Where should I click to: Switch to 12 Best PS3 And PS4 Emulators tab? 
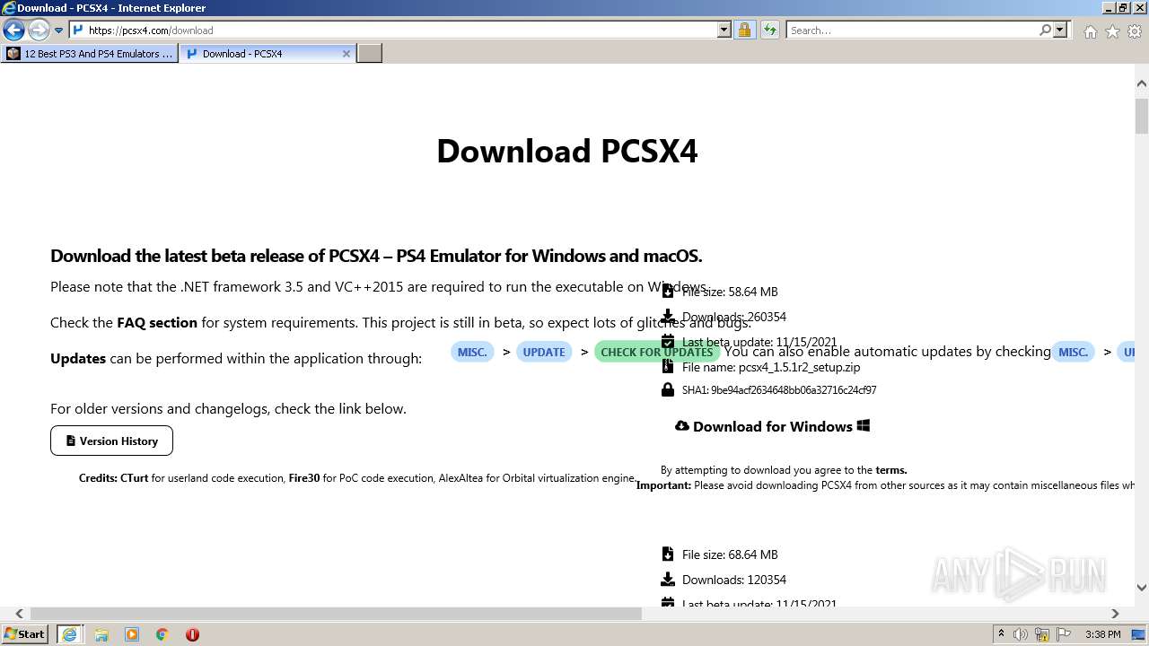[90, 54]
